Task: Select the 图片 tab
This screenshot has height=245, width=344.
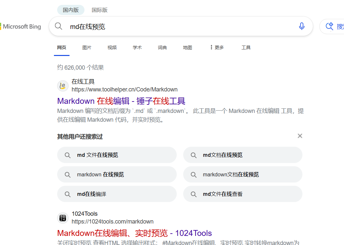Action: [87, 48]
